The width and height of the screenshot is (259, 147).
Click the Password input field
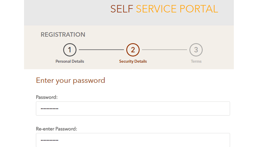click(x=133, y=109)
